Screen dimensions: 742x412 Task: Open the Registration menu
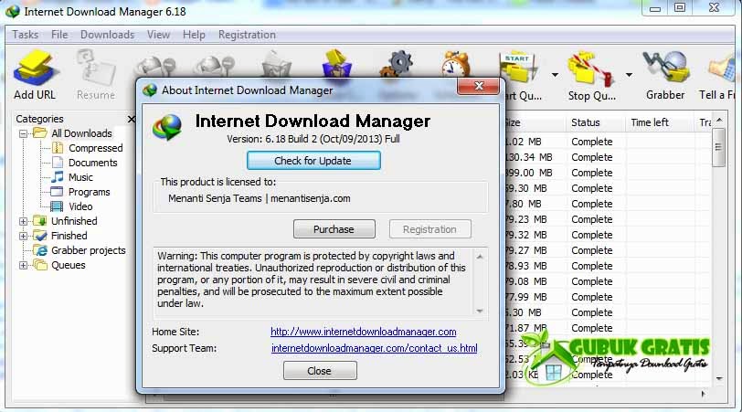[x=247, y=35]
